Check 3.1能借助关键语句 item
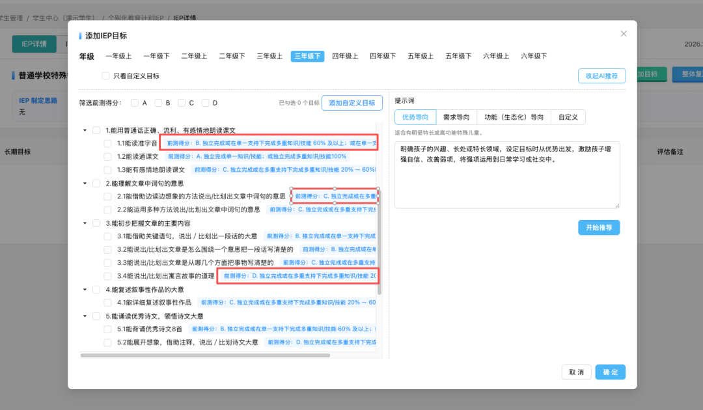Viewport: 703px width, 410px height. tap(107, 236)
